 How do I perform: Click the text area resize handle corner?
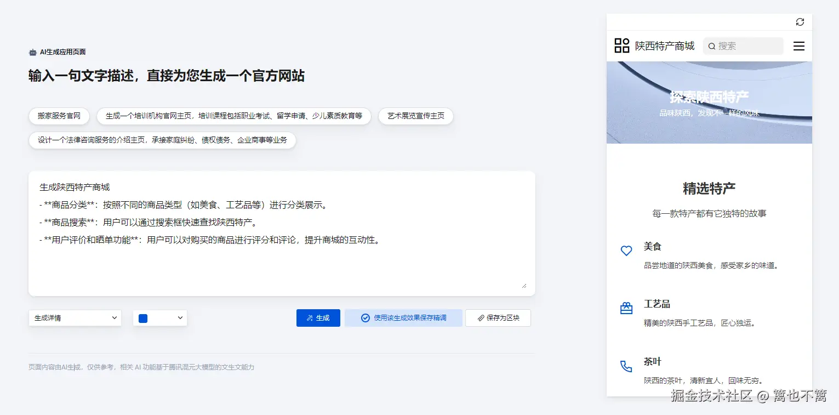coord(524,285)
